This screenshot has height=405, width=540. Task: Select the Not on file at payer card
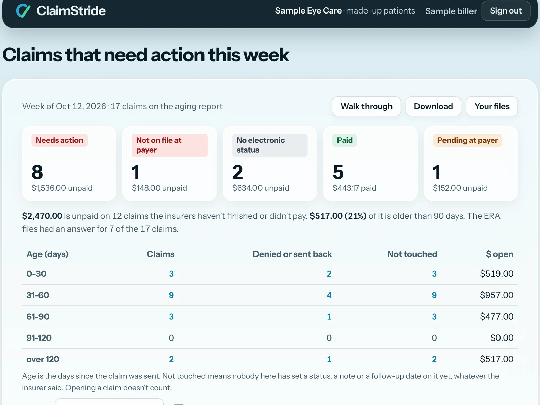169,163
